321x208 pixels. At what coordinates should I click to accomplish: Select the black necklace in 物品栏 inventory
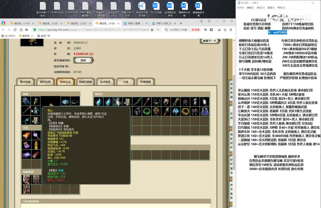click(x=157, y=102)
